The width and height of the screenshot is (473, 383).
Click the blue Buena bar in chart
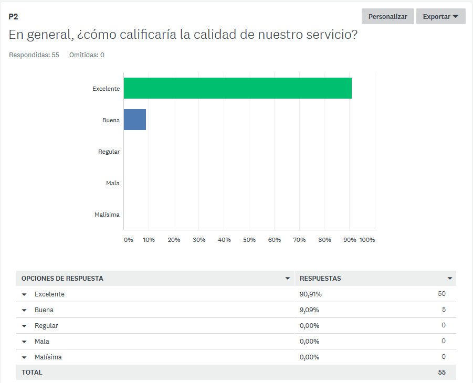coord(134,120)
